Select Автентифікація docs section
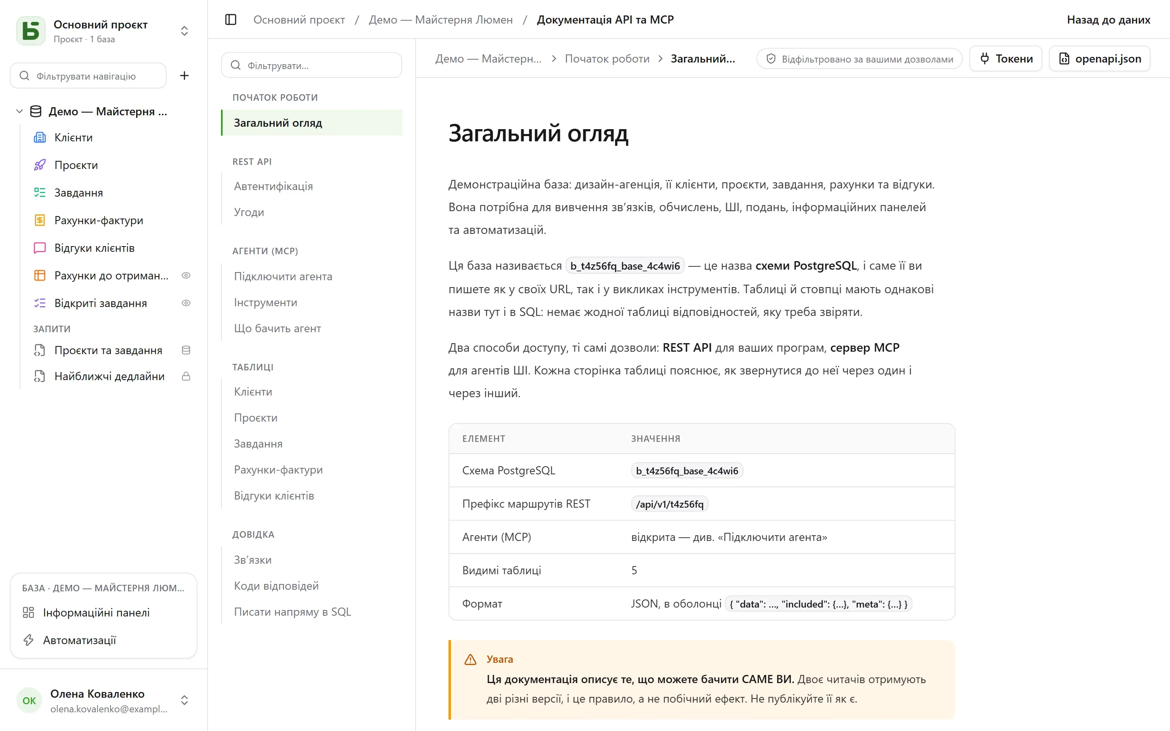 point(273,186)
